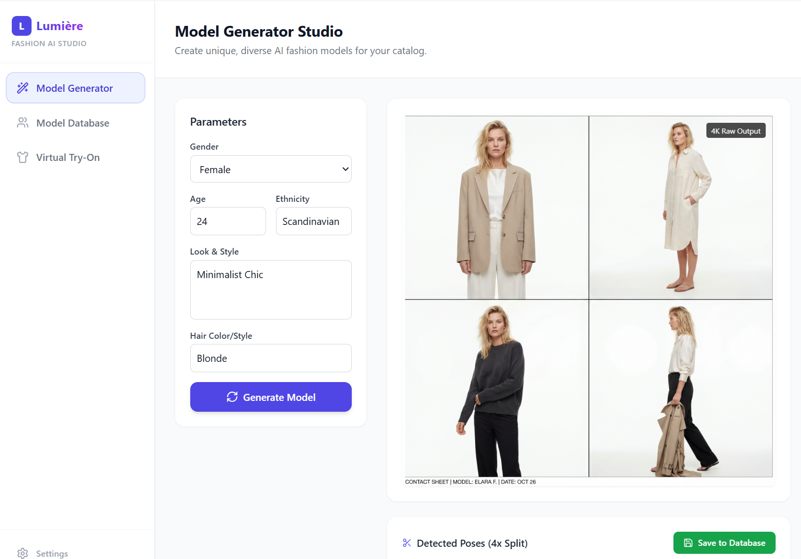Click the FASHION AI STUDIO subtitle
Screen dimensions: 801x559
[x=49, y=43]
